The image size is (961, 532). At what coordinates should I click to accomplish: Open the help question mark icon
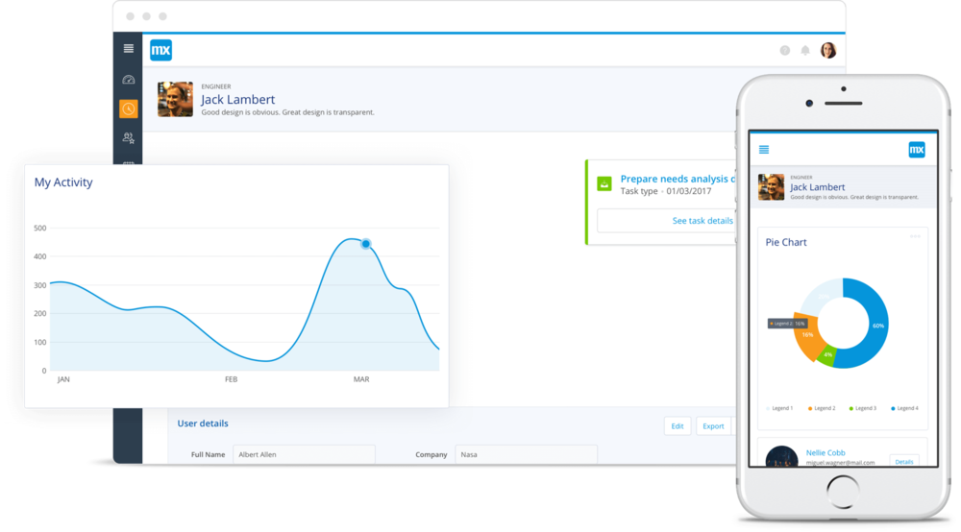[784, 51]
